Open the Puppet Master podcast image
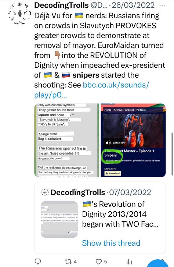Image resolution: width=174 pixels, height=267 pixels. [133, 140]
